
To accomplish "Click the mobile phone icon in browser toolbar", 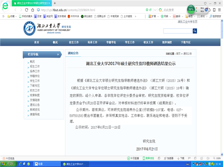I will point(214,10).
